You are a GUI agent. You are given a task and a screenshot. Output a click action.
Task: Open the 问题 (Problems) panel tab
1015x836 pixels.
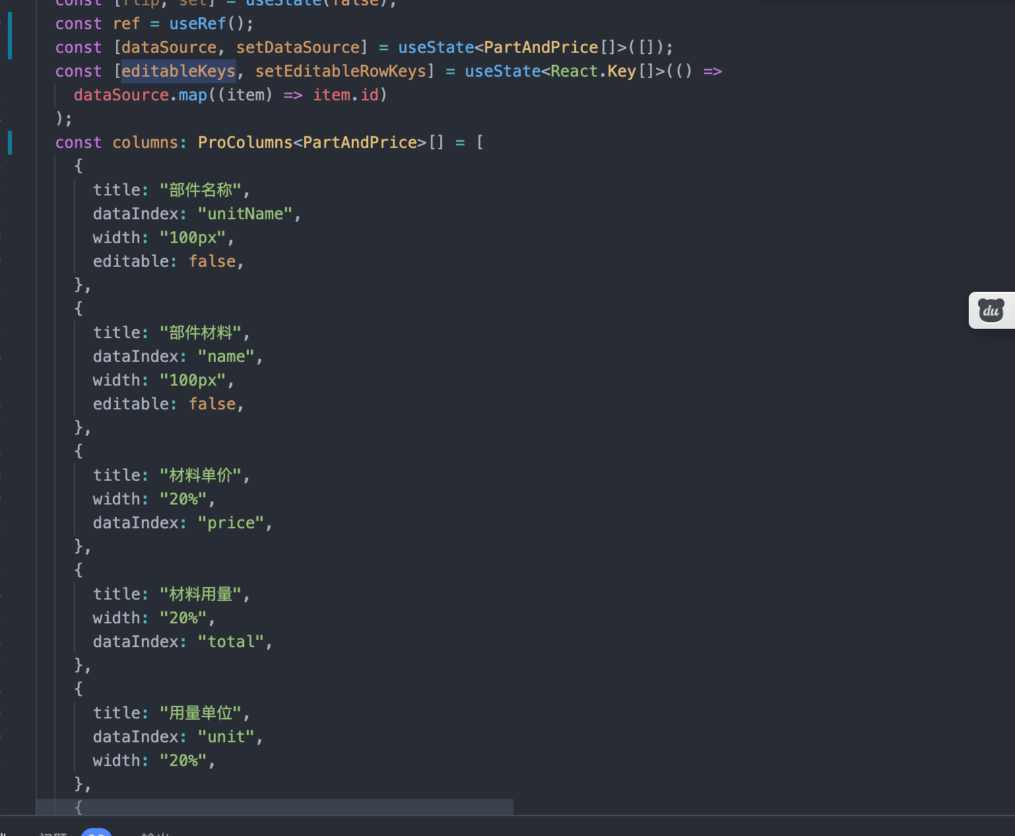[53, 832]
